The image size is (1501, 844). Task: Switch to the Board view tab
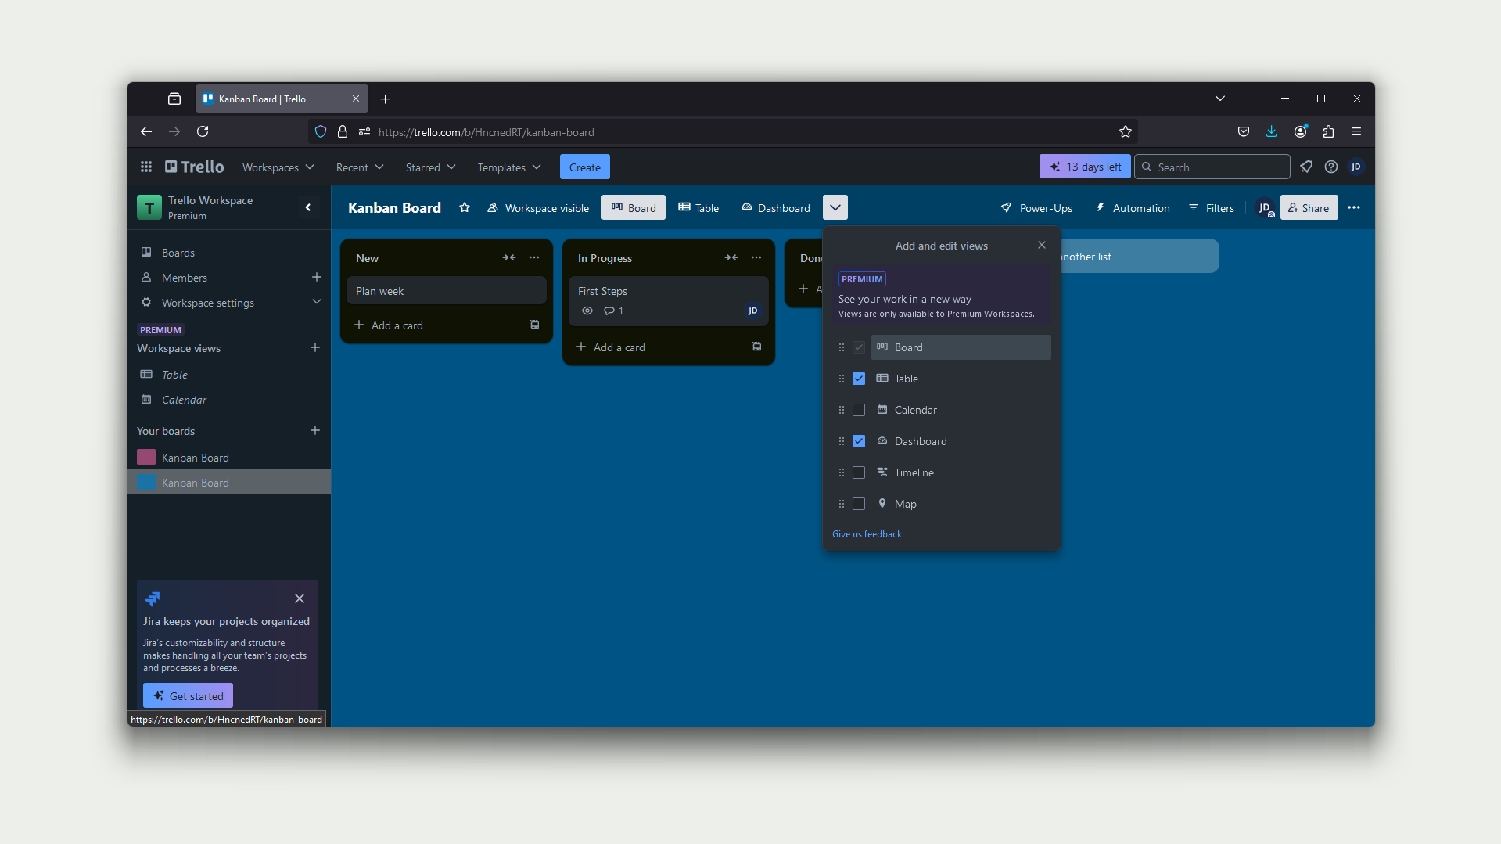click(634, 207)
